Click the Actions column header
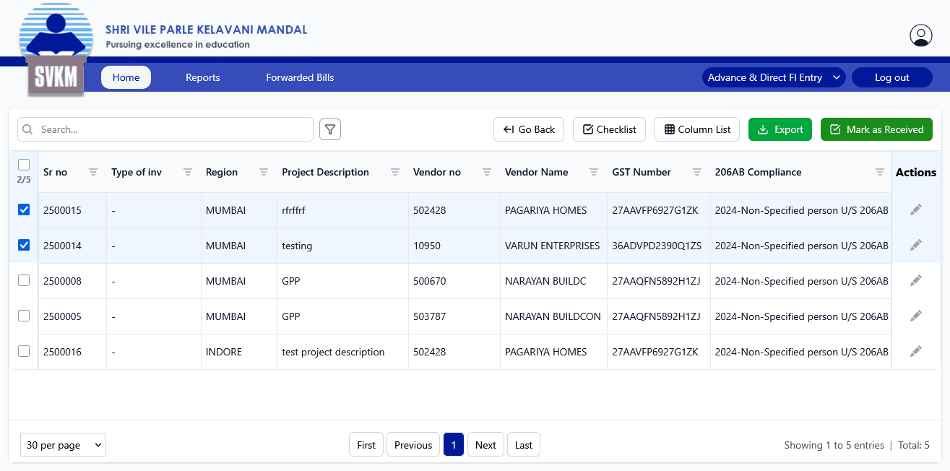Image resolution: width=950 pixels, height=471 pixels. point(916,172)
